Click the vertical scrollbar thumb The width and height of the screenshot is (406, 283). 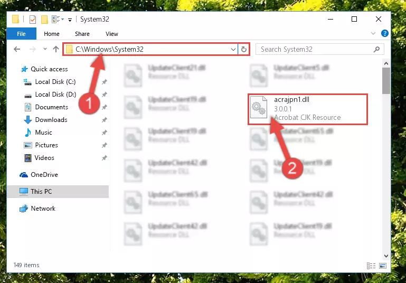(x=386, y=81)
